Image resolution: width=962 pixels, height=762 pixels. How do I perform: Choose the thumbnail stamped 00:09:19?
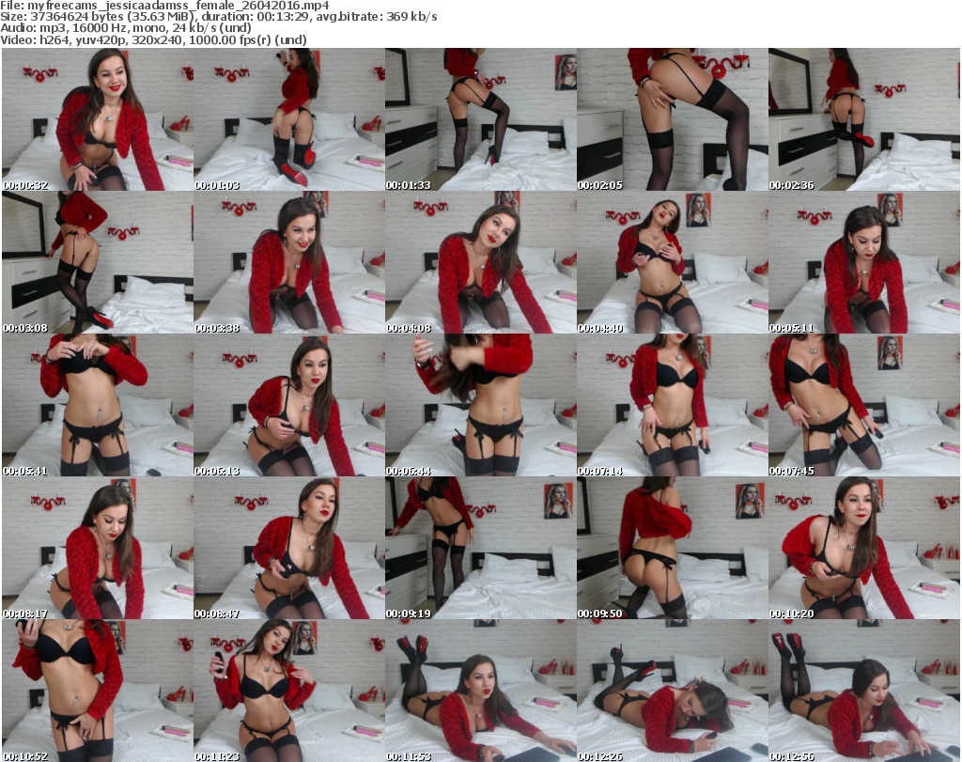pyautogui.click(x=481, y=549)
